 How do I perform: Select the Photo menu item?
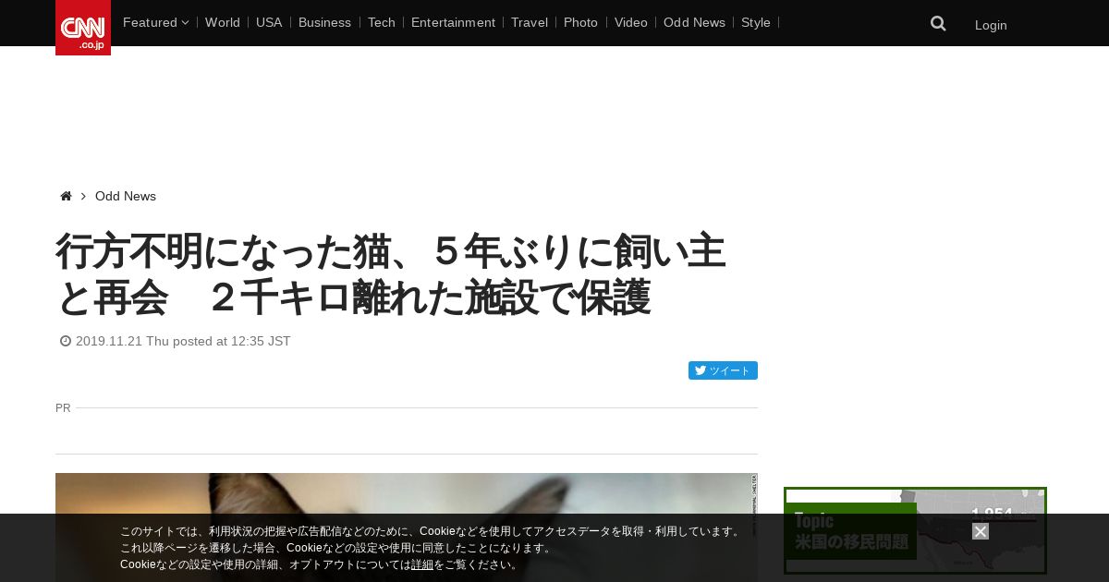click(x=580, y=22)
